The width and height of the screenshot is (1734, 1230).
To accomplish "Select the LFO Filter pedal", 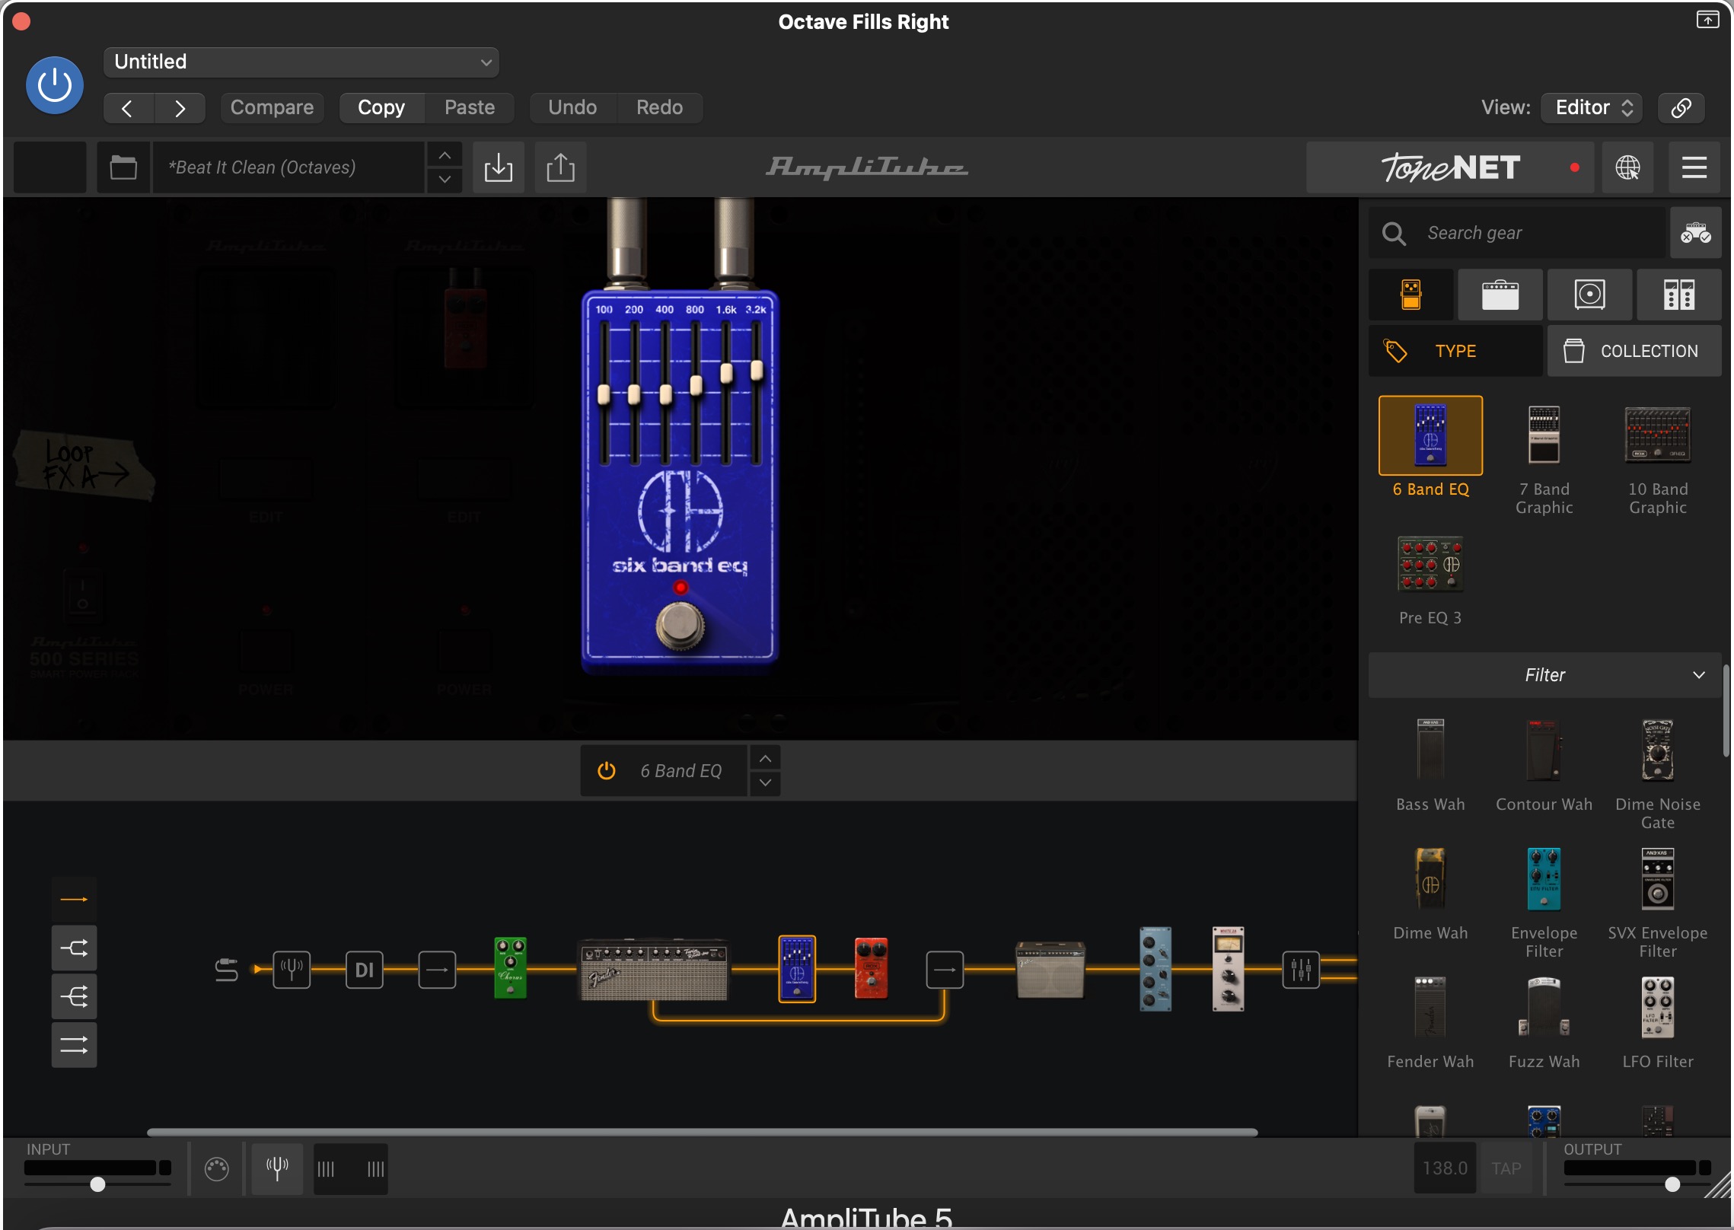I will [1657, 1008].
